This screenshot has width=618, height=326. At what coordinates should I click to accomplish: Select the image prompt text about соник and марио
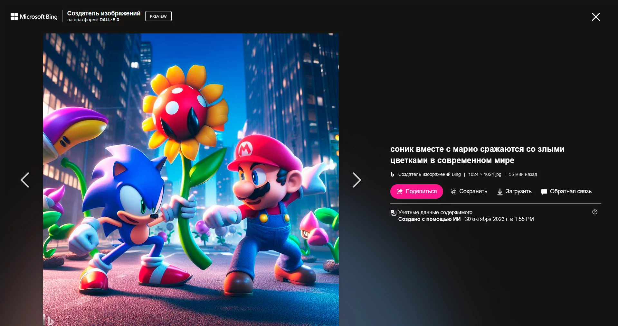coord(477,155)
